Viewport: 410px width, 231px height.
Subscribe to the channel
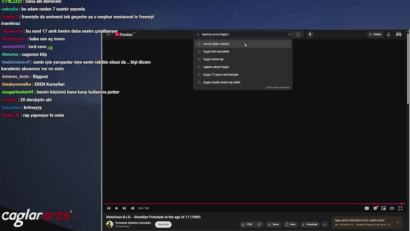tap(163, 224)
